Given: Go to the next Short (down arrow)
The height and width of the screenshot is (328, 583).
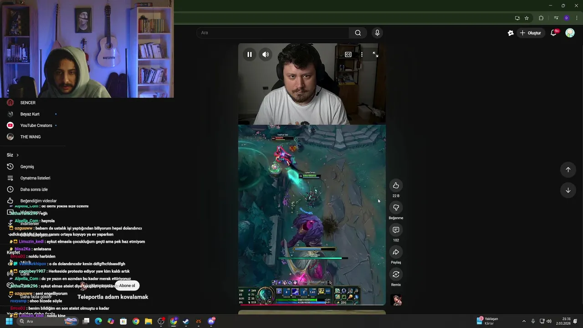Looking at the screenshot, I should point(568,190).
